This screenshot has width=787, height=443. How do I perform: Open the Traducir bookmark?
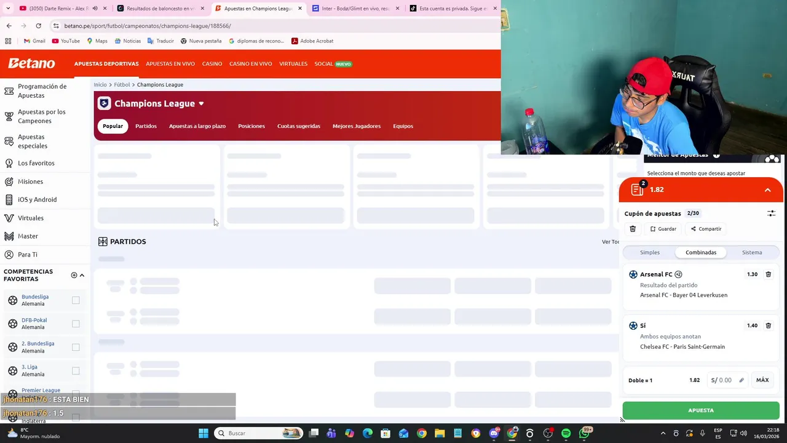pos(160,41)
